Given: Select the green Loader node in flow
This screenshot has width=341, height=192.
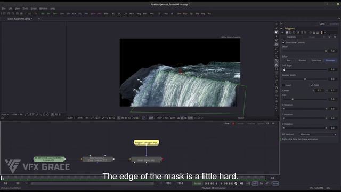Looking at the screenshot, I should (50, 159).
